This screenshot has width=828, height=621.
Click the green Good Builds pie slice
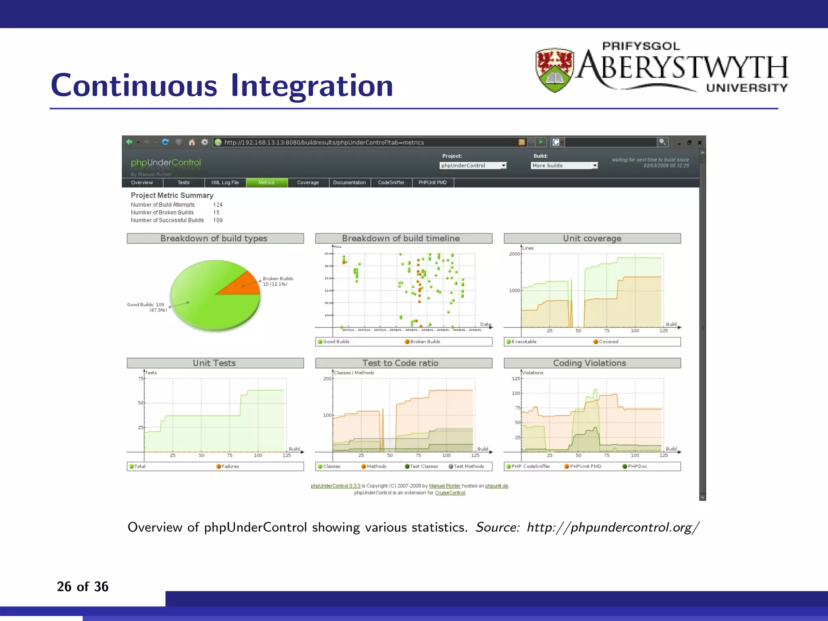[202, 299]
